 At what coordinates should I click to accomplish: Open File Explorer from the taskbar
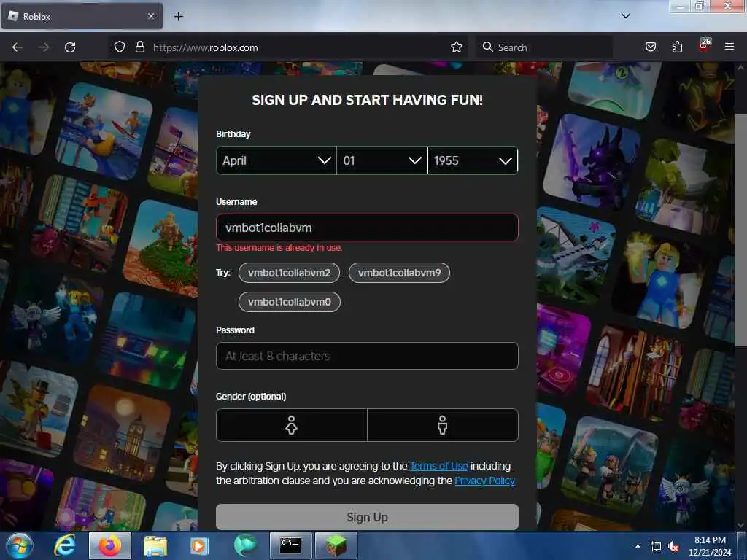click(155, 545)
